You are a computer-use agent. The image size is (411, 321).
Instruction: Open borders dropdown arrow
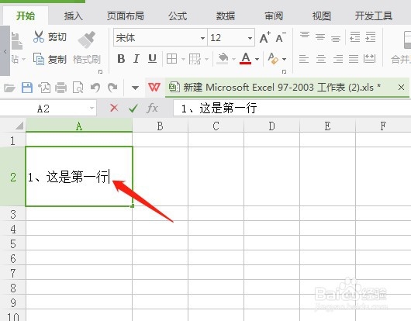[183, 59]
